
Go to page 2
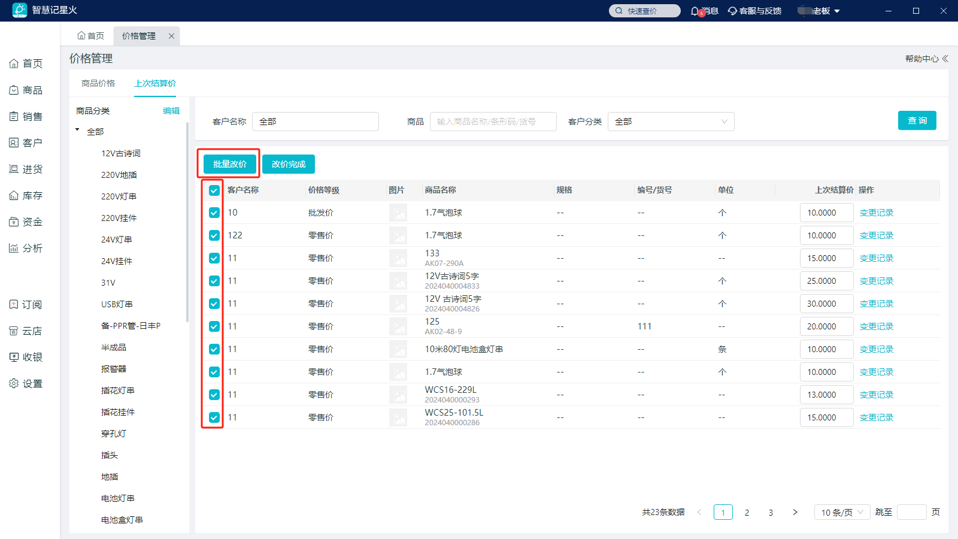747,512
